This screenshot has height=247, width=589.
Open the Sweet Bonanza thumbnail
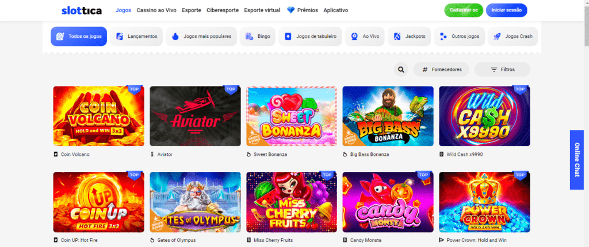point(292,116)
